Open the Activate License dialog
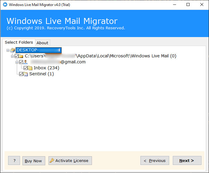The width and height of the screenshot is (209, 173). coord(70,160)
